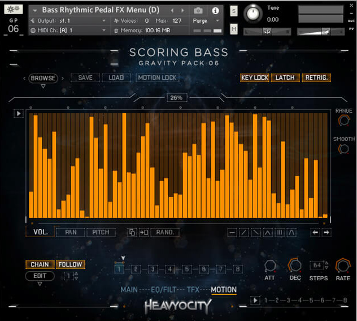Open the Purge dropdown menu
The height and width of the screenshot is (321, 357).
coord(206,21)
